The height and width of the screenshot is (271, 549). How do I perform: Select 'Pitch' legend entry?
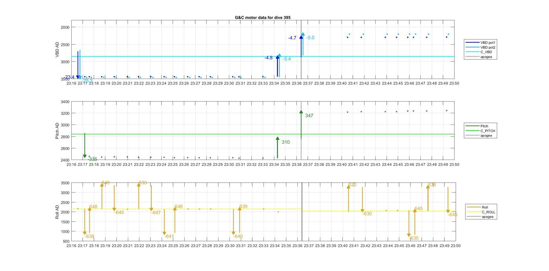(484, 126)
